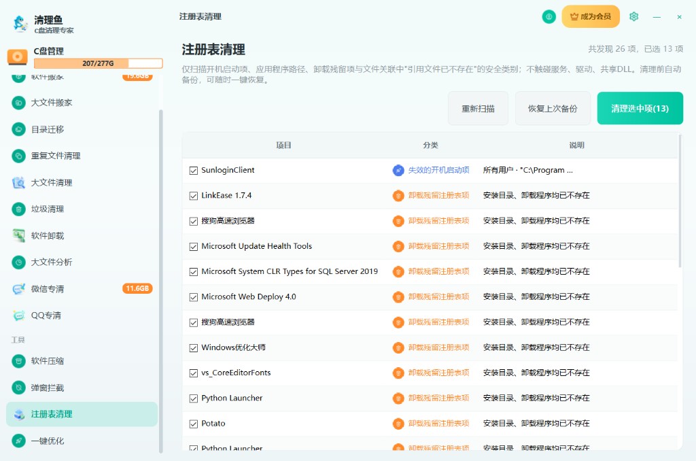This screenshot has height=461, width=696.
Task: Uncheck the Windows优化大师 checkbox
Action: (194, 347)
